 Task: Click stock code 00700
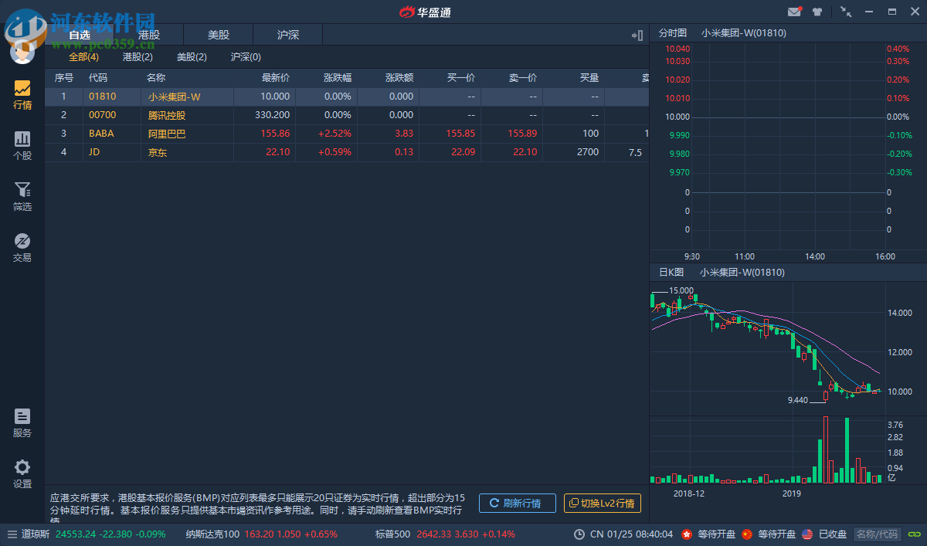pos(103,115)
